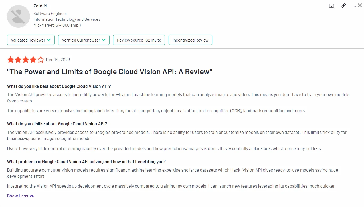This screenshot has height=207, width=364.
Task: Click the Dec 14, 2023 review date
Action: pyautogui.click(x=58, y=60)
